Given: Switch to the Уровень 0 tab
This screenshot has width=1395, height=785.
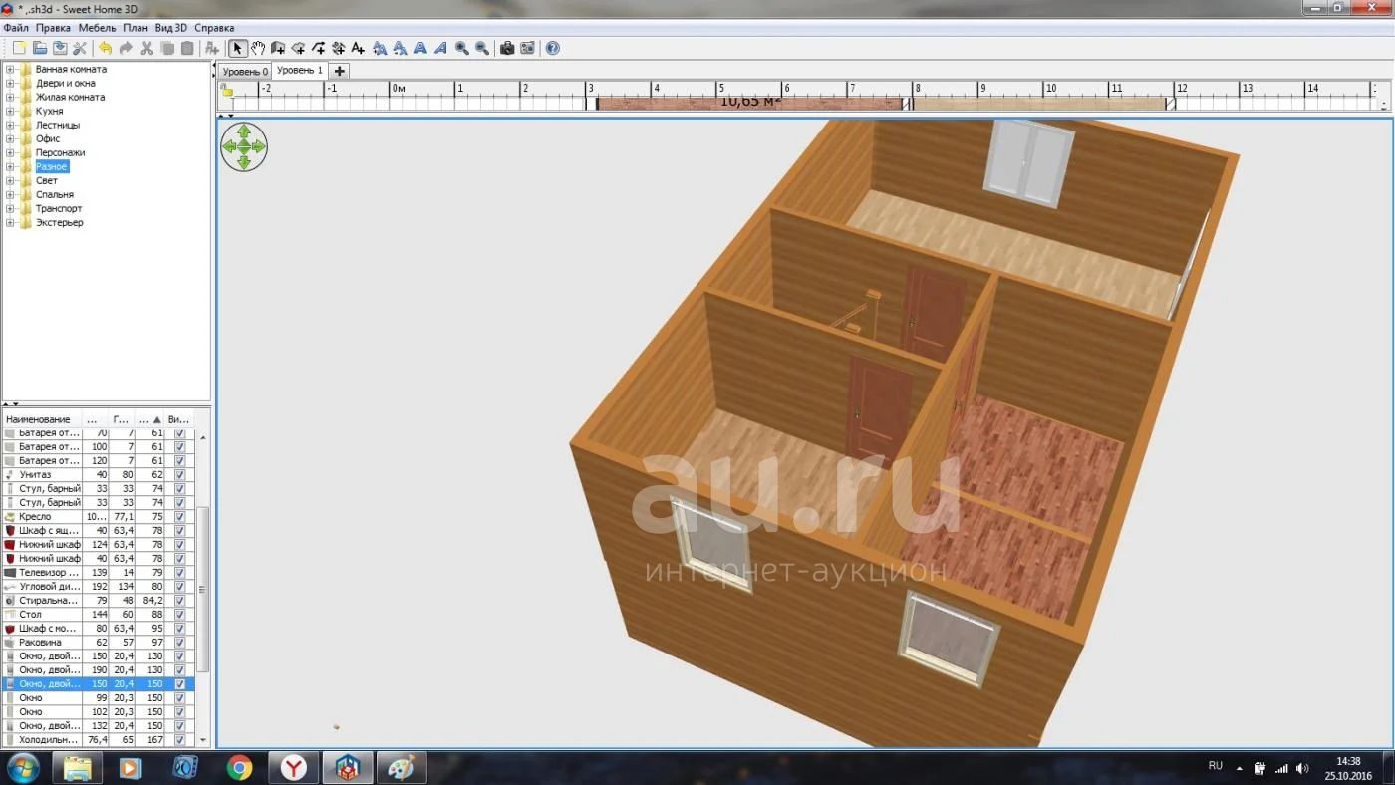Looking at the screenshot, I should click(x=244, y=72).
